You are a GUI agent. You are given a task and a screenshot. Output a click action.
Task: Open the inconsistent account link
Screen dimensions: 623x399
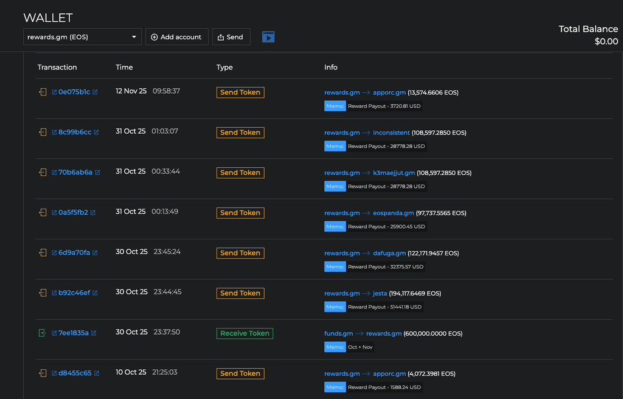[x=391, y=133]
